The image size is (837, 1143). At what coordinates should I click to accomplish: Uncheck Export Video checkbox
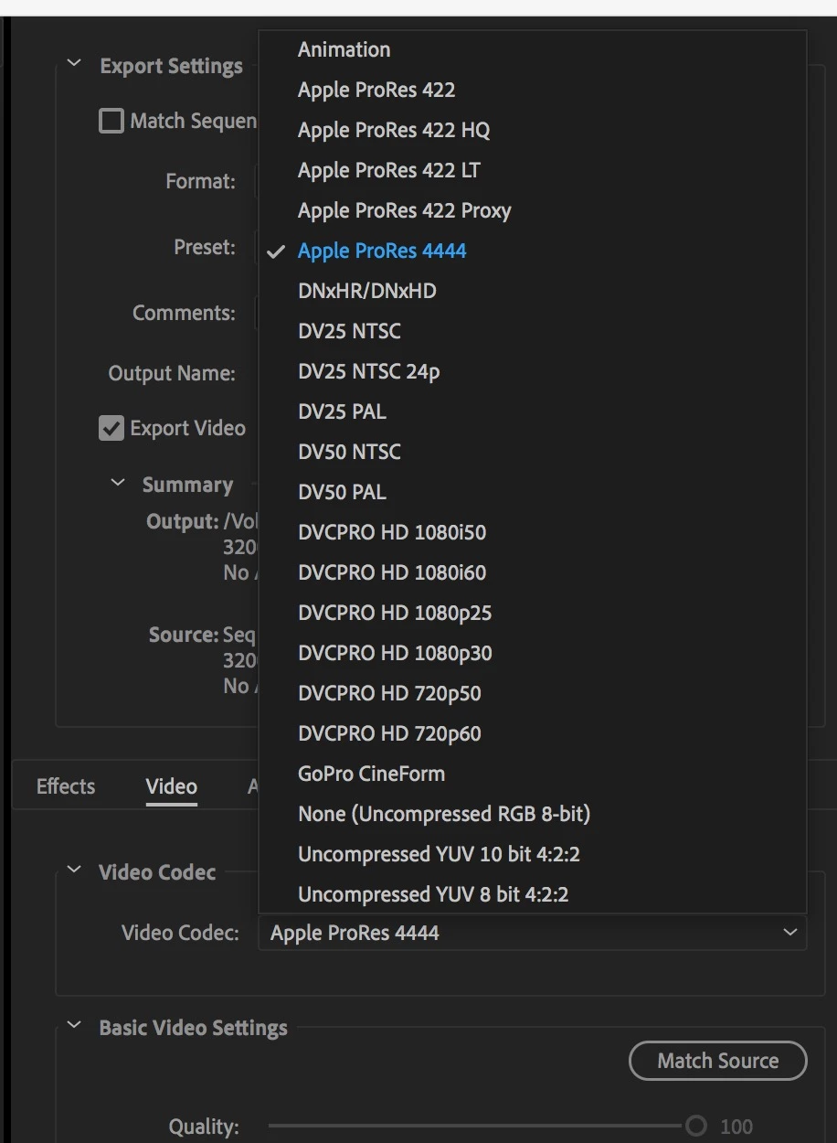coord(111,428)
